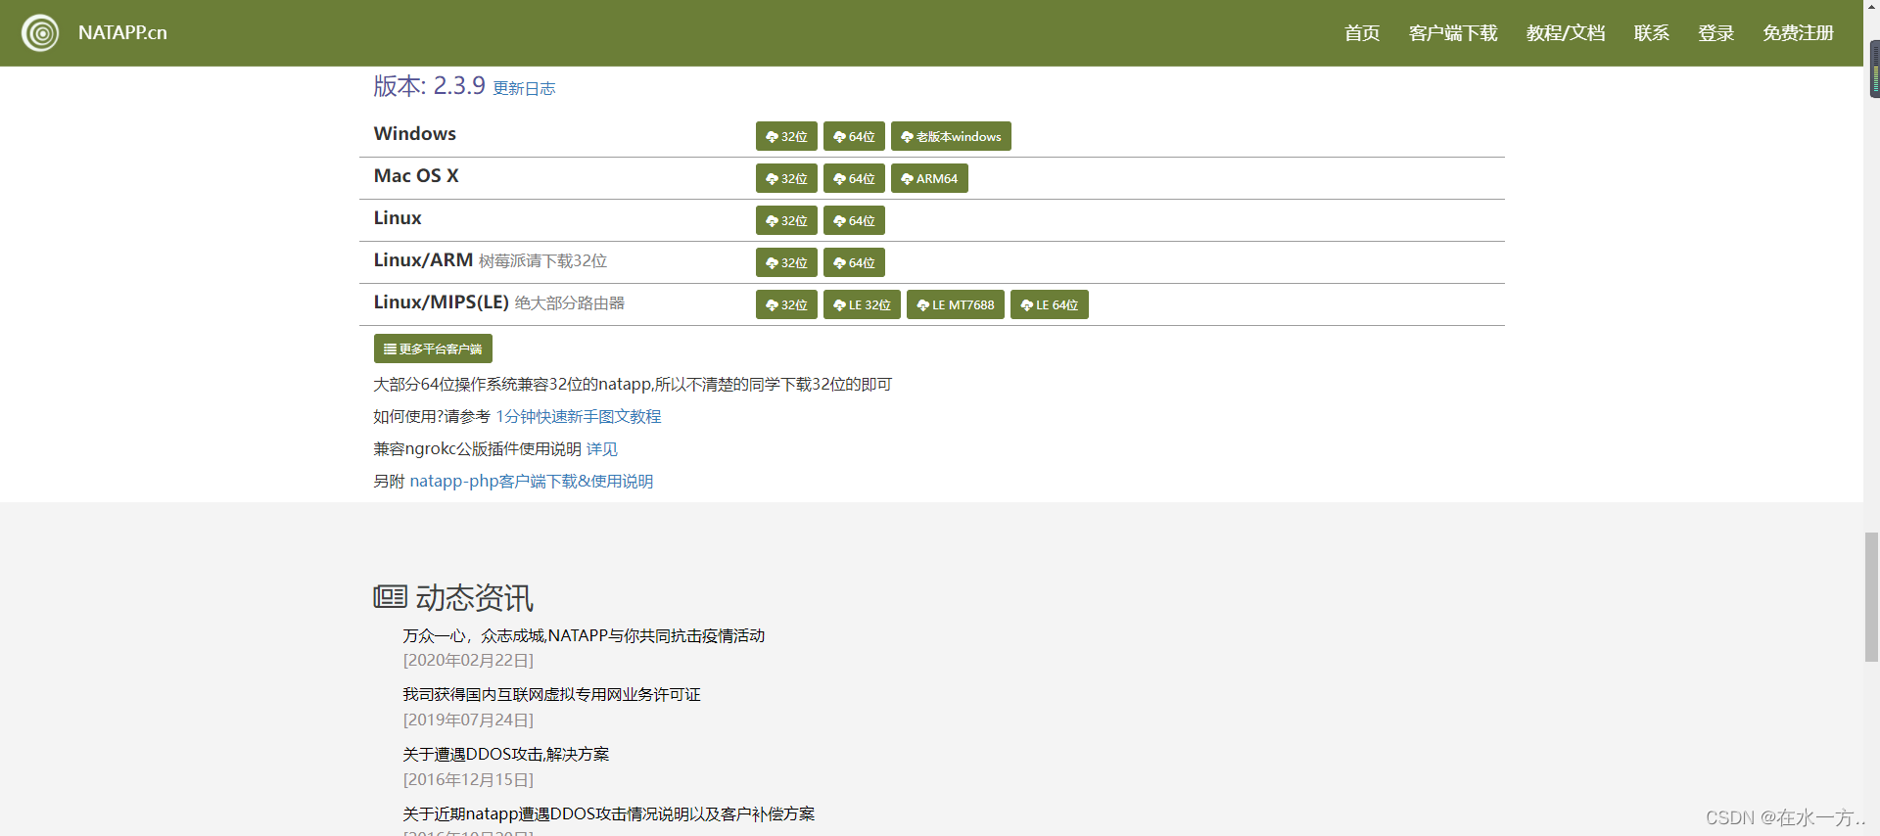The height and width of the screenshot is (836, 1880).
Task: Select the Linux/ARM row label
Action: pos(423,260)
